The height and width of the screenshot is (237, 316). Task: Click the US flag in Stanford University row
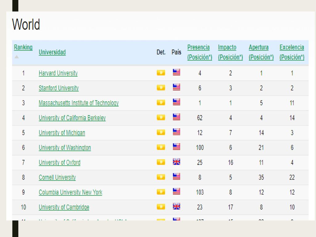click(176, 87)
